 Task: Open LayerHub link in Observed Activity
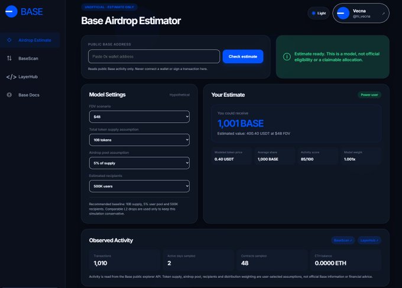click(x=369, y=240)
